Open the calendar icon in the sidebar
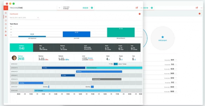 pos(6,24)
